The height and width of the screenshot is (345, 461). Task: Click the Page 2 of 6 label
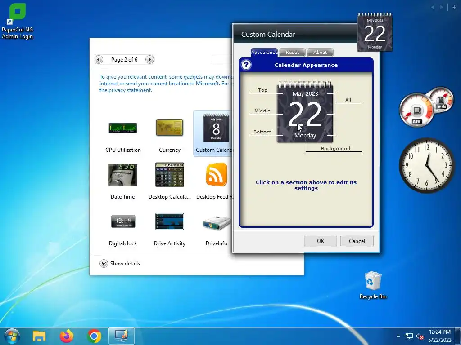pos(124,60)
